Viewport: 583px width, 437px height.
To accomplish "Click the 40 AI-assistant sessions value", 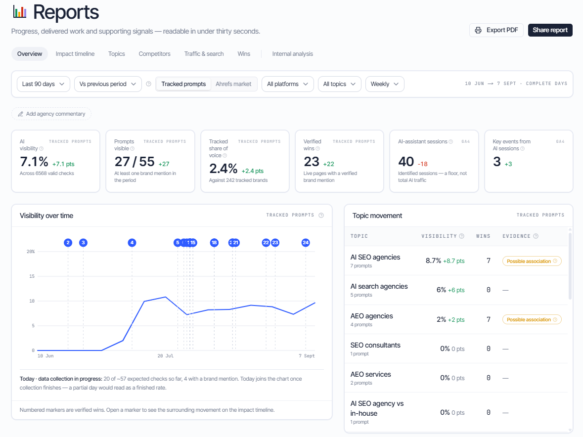I will pos(406,162).
